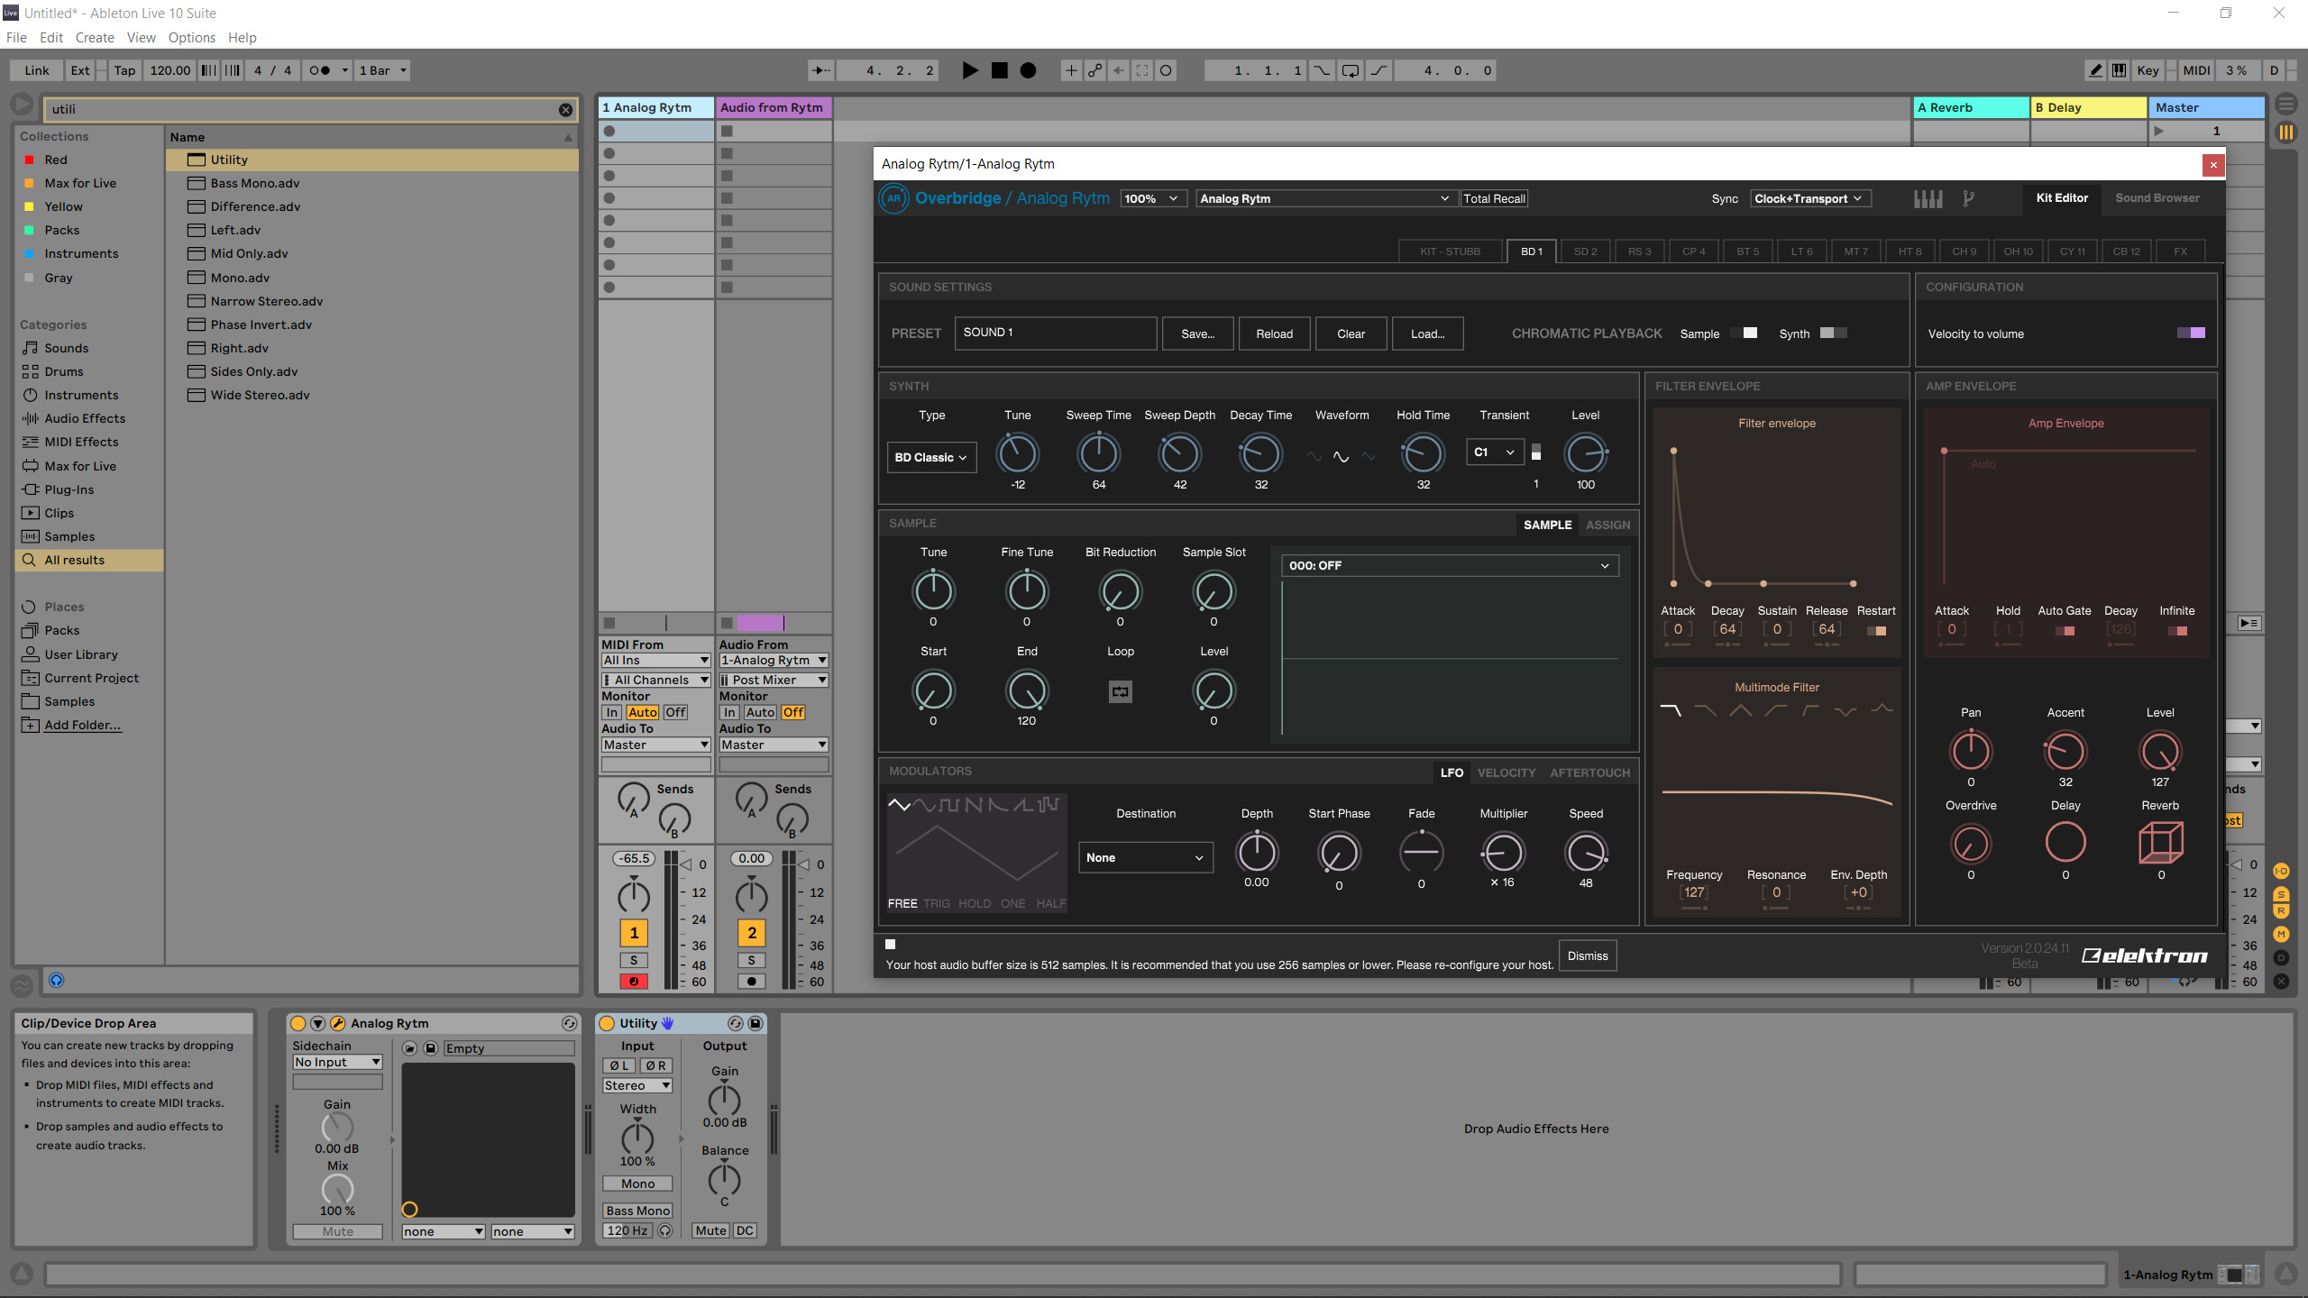Clear the browser search field

tap(565, 110)
